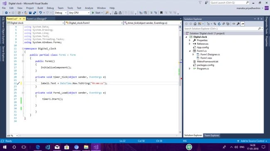Toggle Show All Files in Solution Explorer
The height and width of the screenshot is (151, 270).
point(228,24)
